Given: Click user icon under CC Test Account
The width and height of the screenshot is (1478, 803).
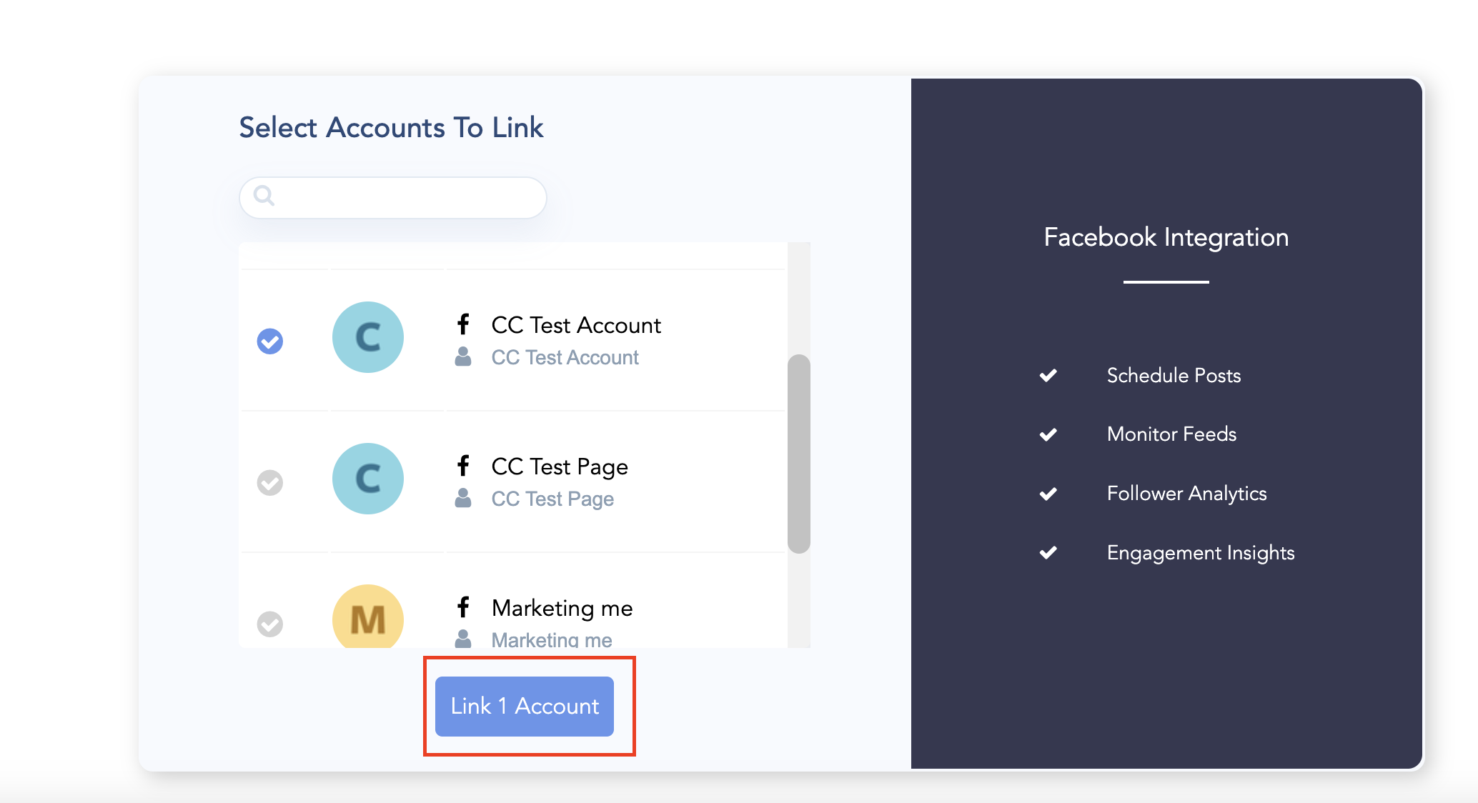Looking at the screenshot, I should [x=463, y=356].
